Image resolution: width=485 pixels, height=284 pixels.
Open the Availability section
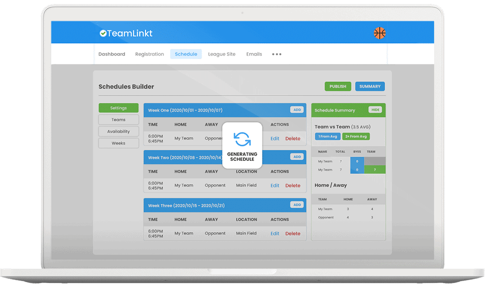(x=118, y=131)
